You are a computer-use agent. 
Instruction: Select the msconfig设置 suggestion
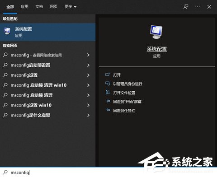(47, 75)
